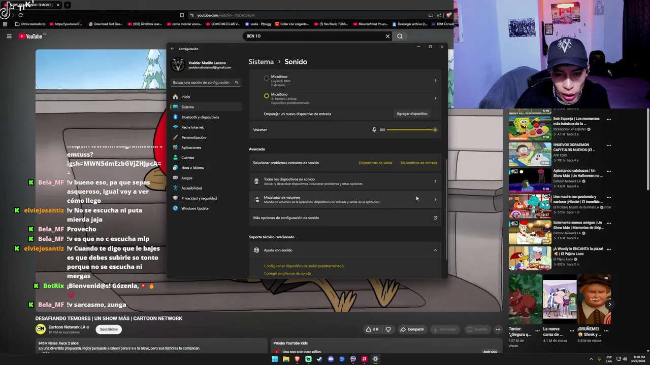
Task: Open Accesibilidad section
Action: click(206, 188)
